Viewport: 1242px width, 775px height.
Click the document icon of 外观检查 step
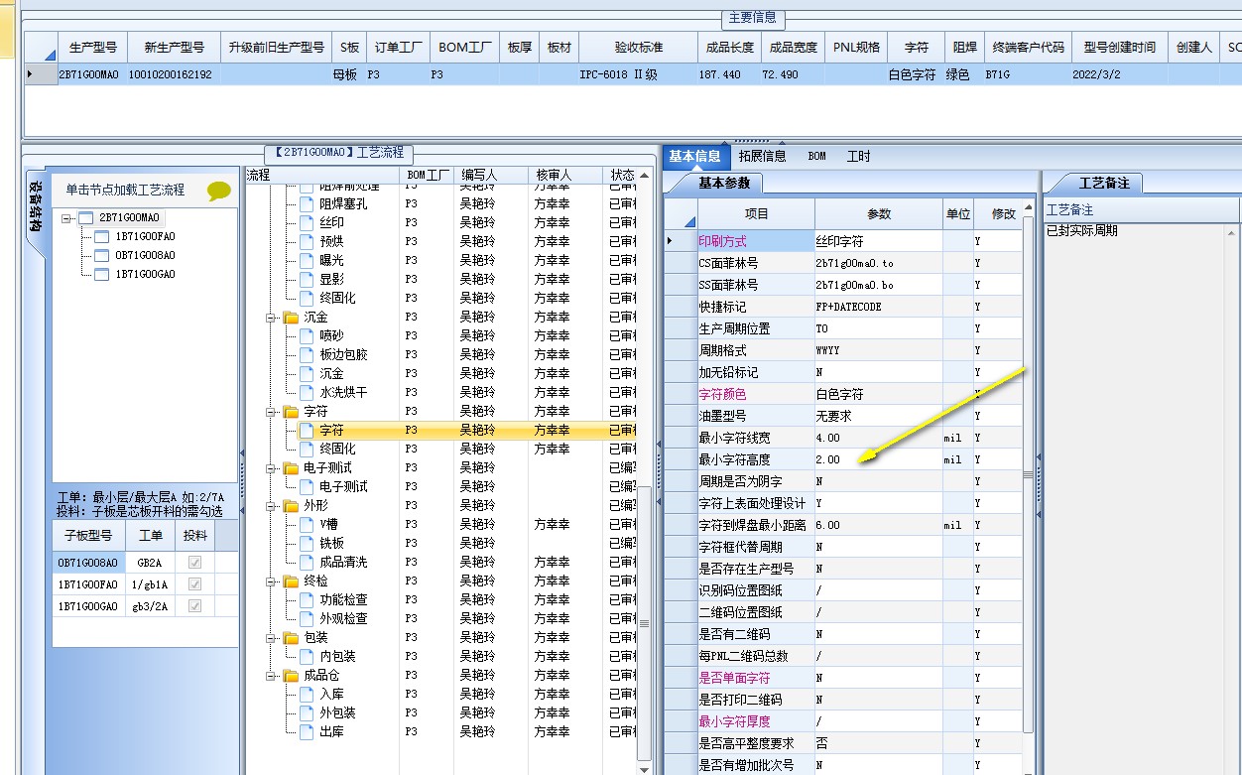click(307, 618)
